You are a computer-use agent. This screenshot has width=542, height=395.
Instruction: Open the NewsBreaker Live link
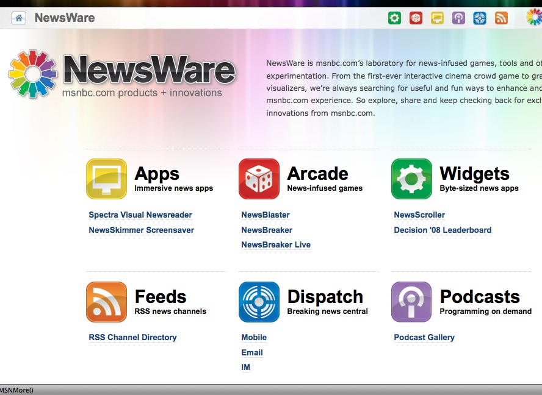click(x=276, y=245)
